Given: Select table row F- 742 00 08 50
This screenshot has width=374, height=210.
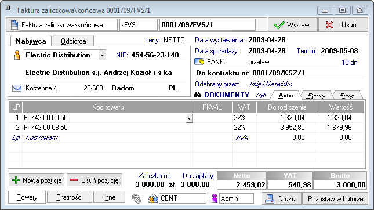Looking at the screenshot, I should 187,128.
